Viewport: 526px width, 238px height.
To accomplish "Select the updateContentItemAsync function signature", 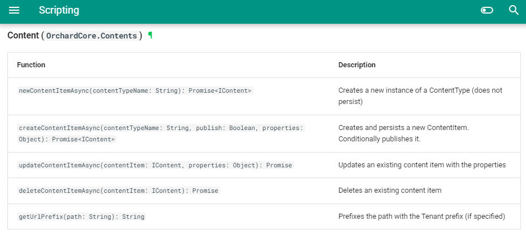I will coord(156,165).
